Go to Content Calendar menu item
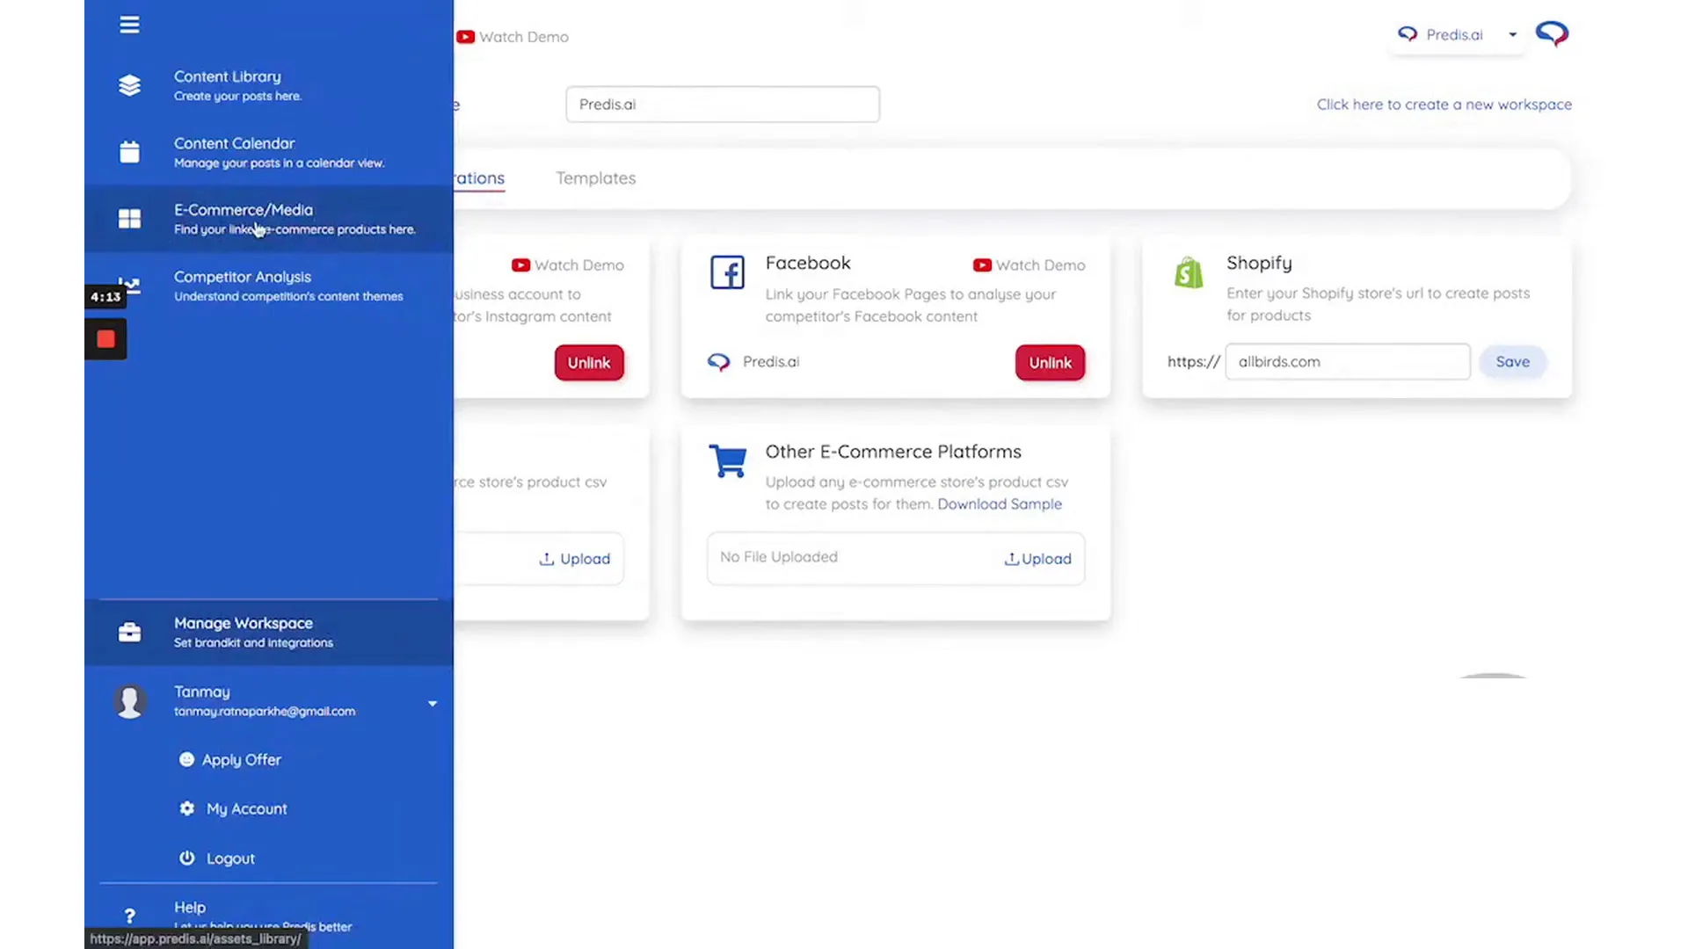The height and width of the screenshot is (949, 1688). click(x=269, y=152)
